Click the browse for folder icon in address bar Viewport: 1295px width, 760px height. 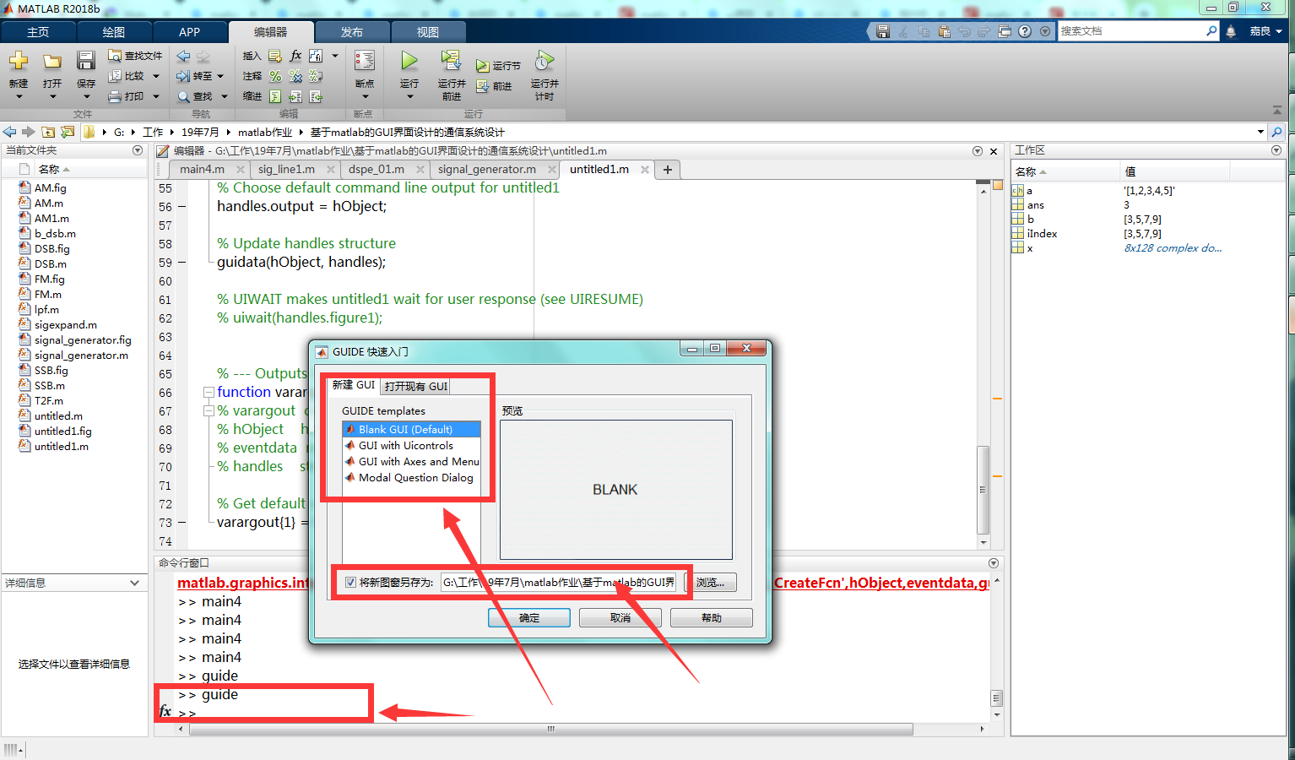pyautogui.click(x=68, y=132)
